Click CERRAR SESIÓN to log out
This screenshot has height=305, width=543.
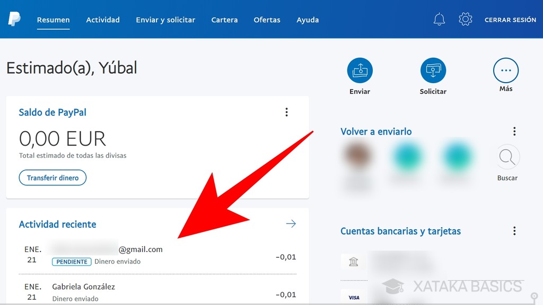(510, 20)
